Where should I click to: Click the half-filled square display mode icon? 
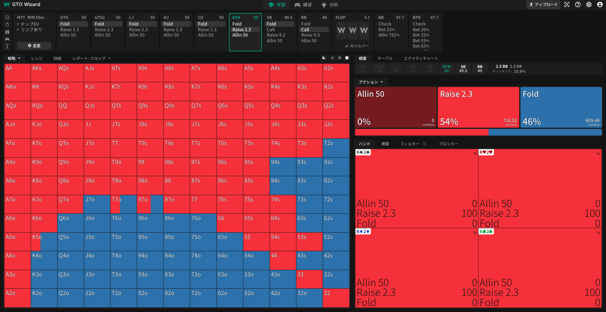[324, 58]
